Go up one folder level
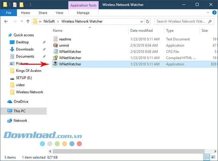 [x=28, y=21]
